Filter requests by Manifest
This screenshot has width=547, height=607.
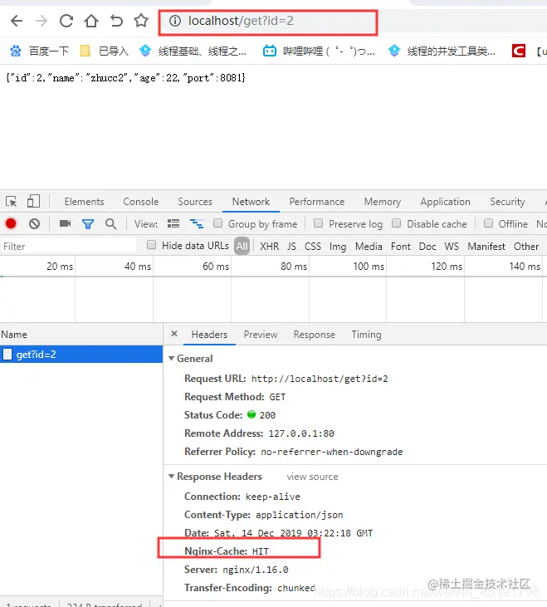click(486, 247)
